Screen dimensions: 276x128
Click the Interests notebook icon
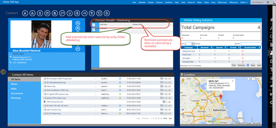(x=93, y=30)
